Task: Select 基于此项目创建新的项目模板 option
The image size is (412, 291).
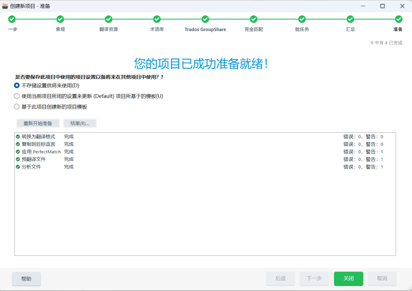Action: coord(16,106)
